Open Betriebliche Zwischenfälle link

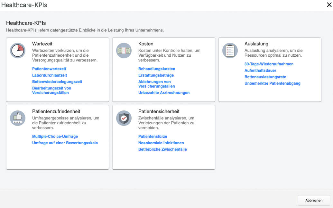click(x=162, y=149)
